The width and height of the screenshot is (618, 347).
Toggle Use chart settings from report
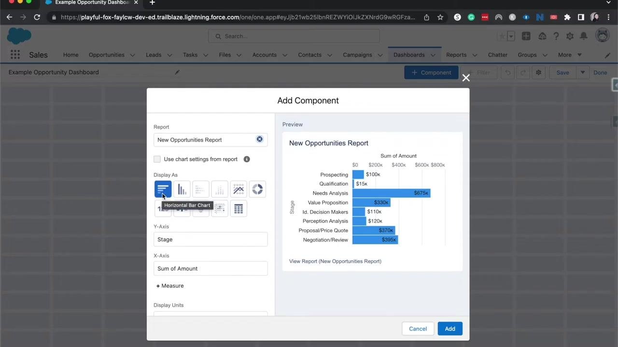tap(157, 159)
